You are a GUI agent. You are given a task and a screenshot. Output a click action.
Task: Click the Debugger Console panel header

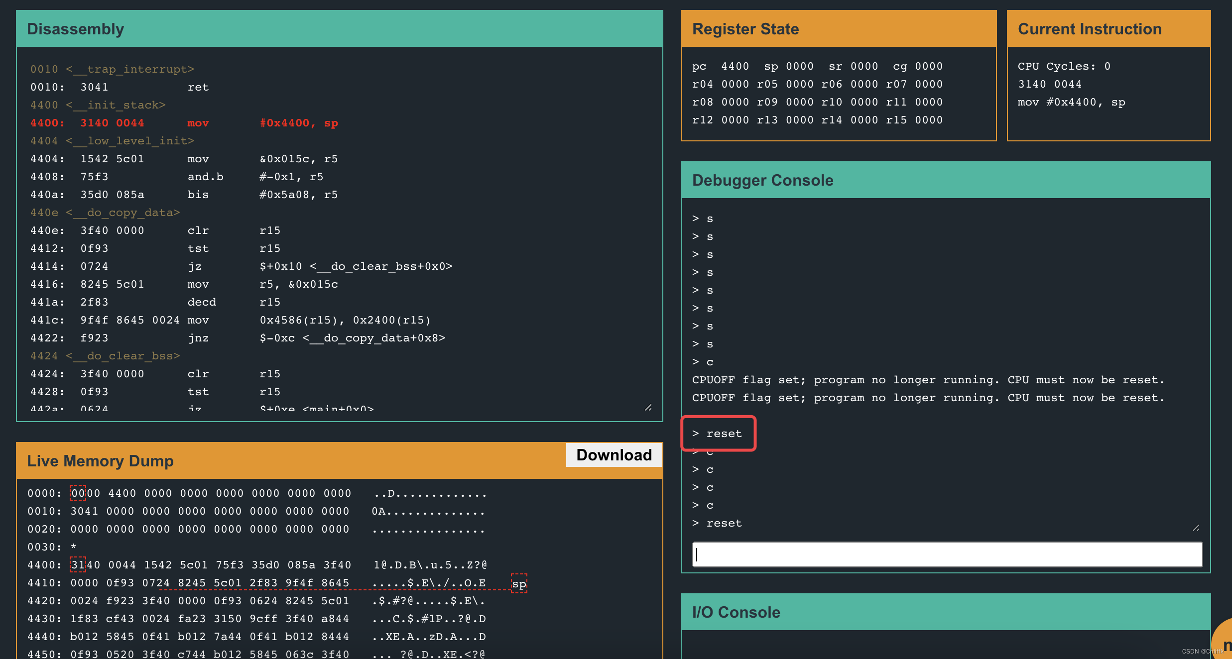click(946, 180)
